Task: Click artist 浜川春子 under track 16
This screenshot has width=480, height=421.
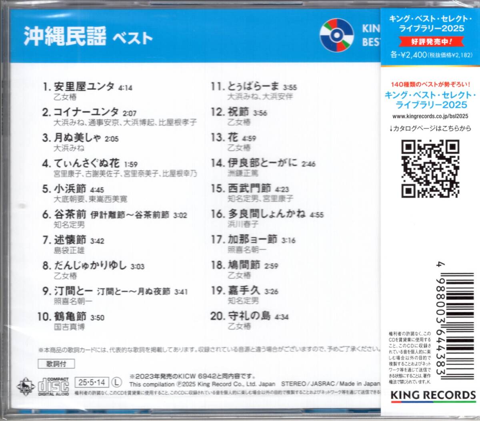Action: tap(243, 224)
